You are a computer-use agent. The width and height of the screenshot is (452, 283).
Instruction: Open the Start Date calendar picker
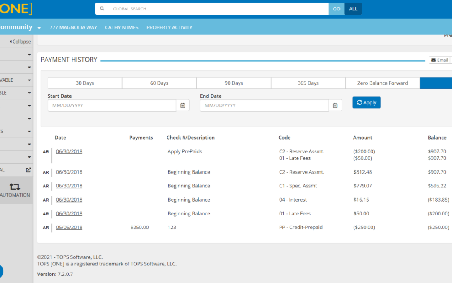coord(182,106)
